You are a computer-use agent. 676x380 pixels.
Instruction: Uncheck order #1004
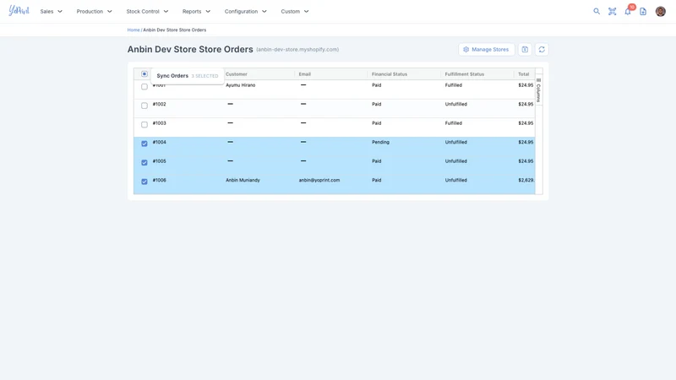tap(144, 144)
